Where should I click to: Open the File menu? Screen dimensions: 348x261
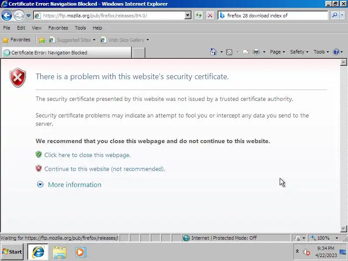(7, 28)
